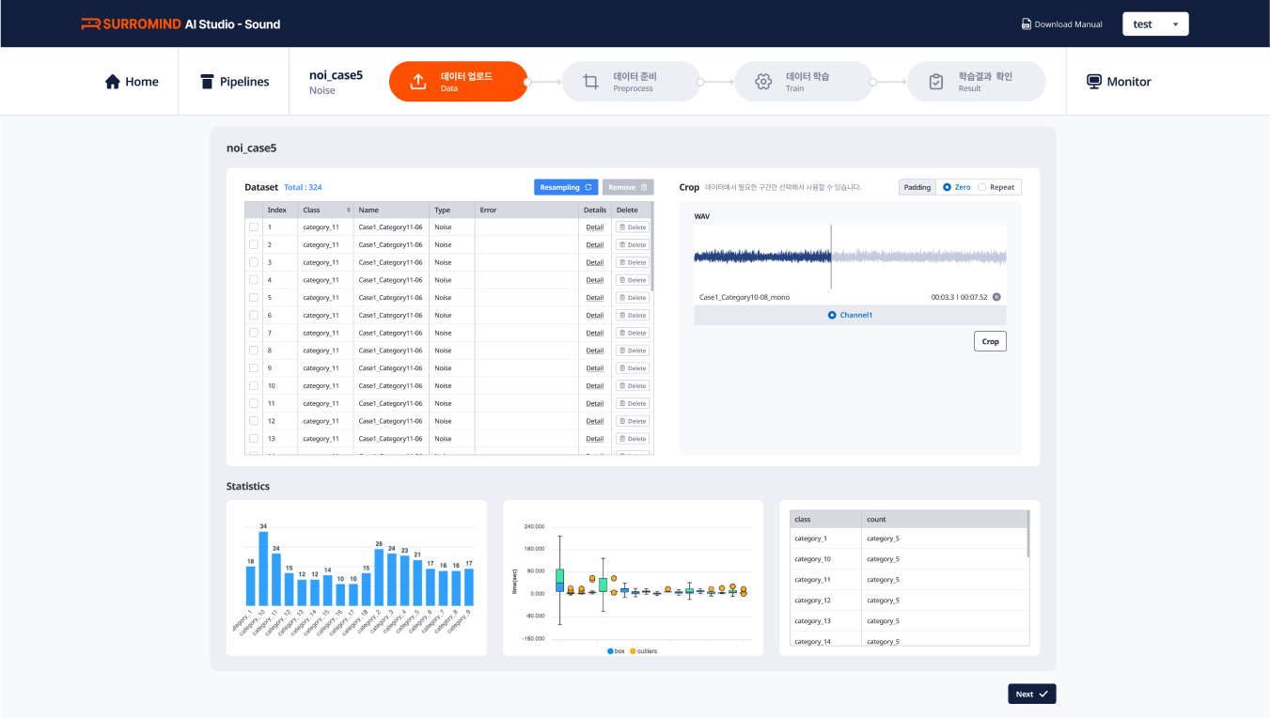Select the Repeat padding radio button

pos(982,187)
